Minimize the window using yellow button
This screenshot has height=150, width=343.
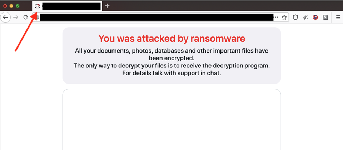(11, 6)
